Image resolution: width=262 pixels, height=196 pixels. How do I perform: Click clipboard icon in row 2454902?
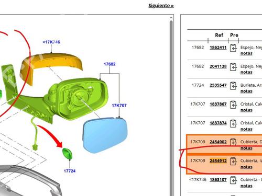[x=233, y=142]
